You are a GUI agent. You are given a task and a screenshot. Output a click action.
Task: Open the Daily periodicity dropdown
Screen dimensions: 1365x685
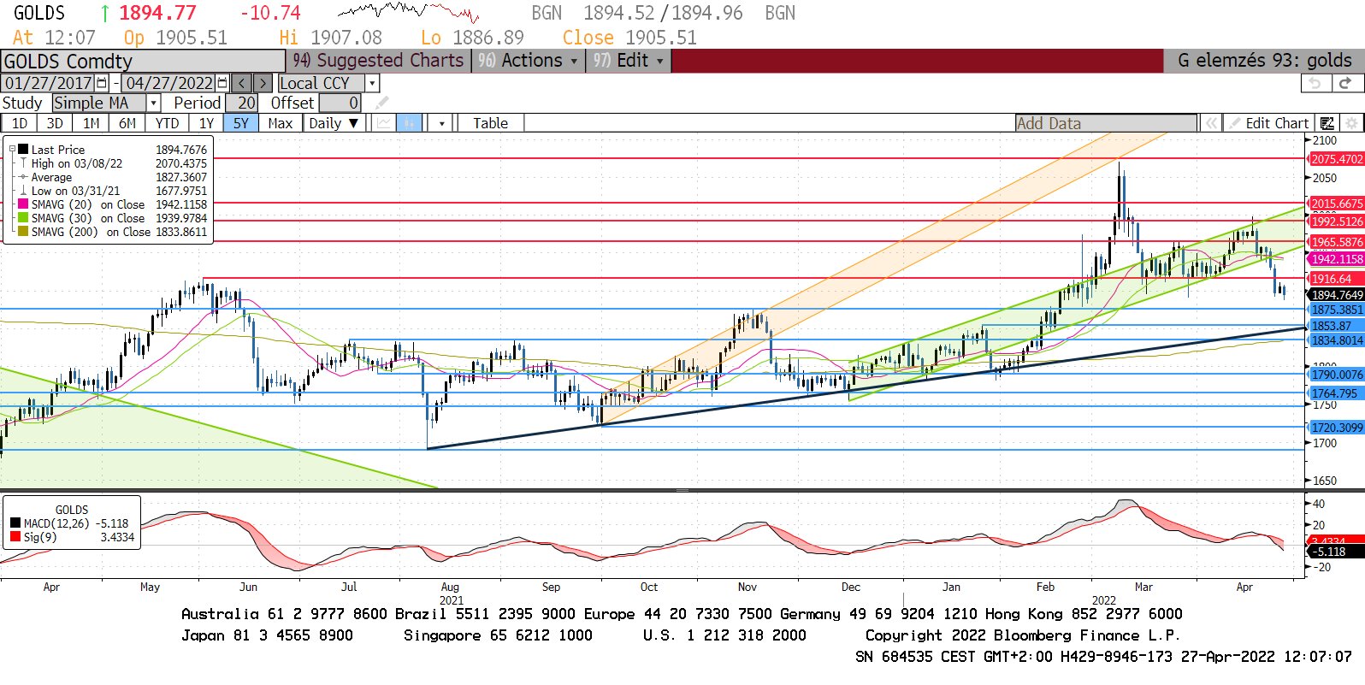click(x=336, y=123)
